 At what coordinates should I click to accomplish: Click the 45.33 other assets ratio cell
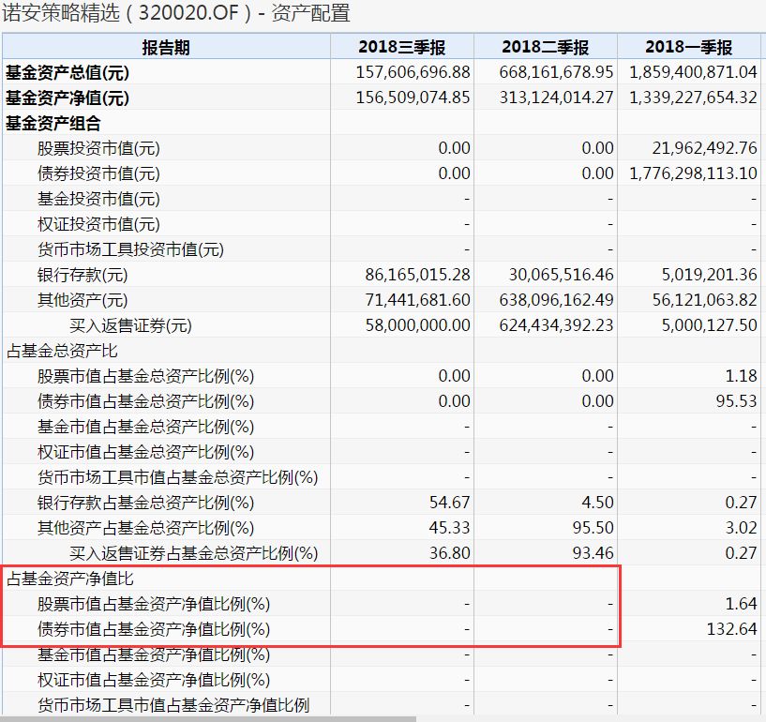point(449,528)
